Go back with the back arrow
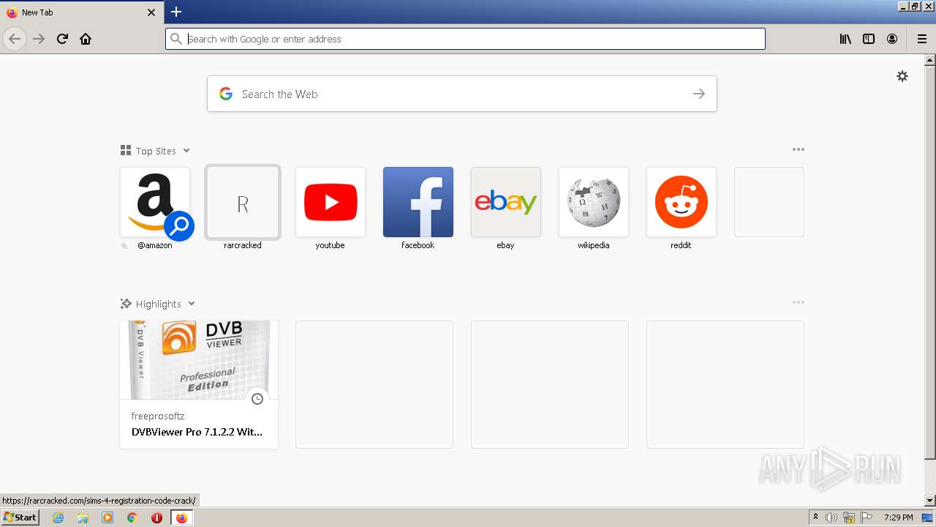This screenshot has height=527, width=936. (15, 39)
